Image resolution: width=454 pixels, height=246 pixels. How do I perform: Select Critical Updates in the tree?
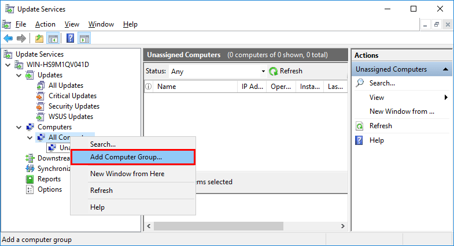point(72,96)
